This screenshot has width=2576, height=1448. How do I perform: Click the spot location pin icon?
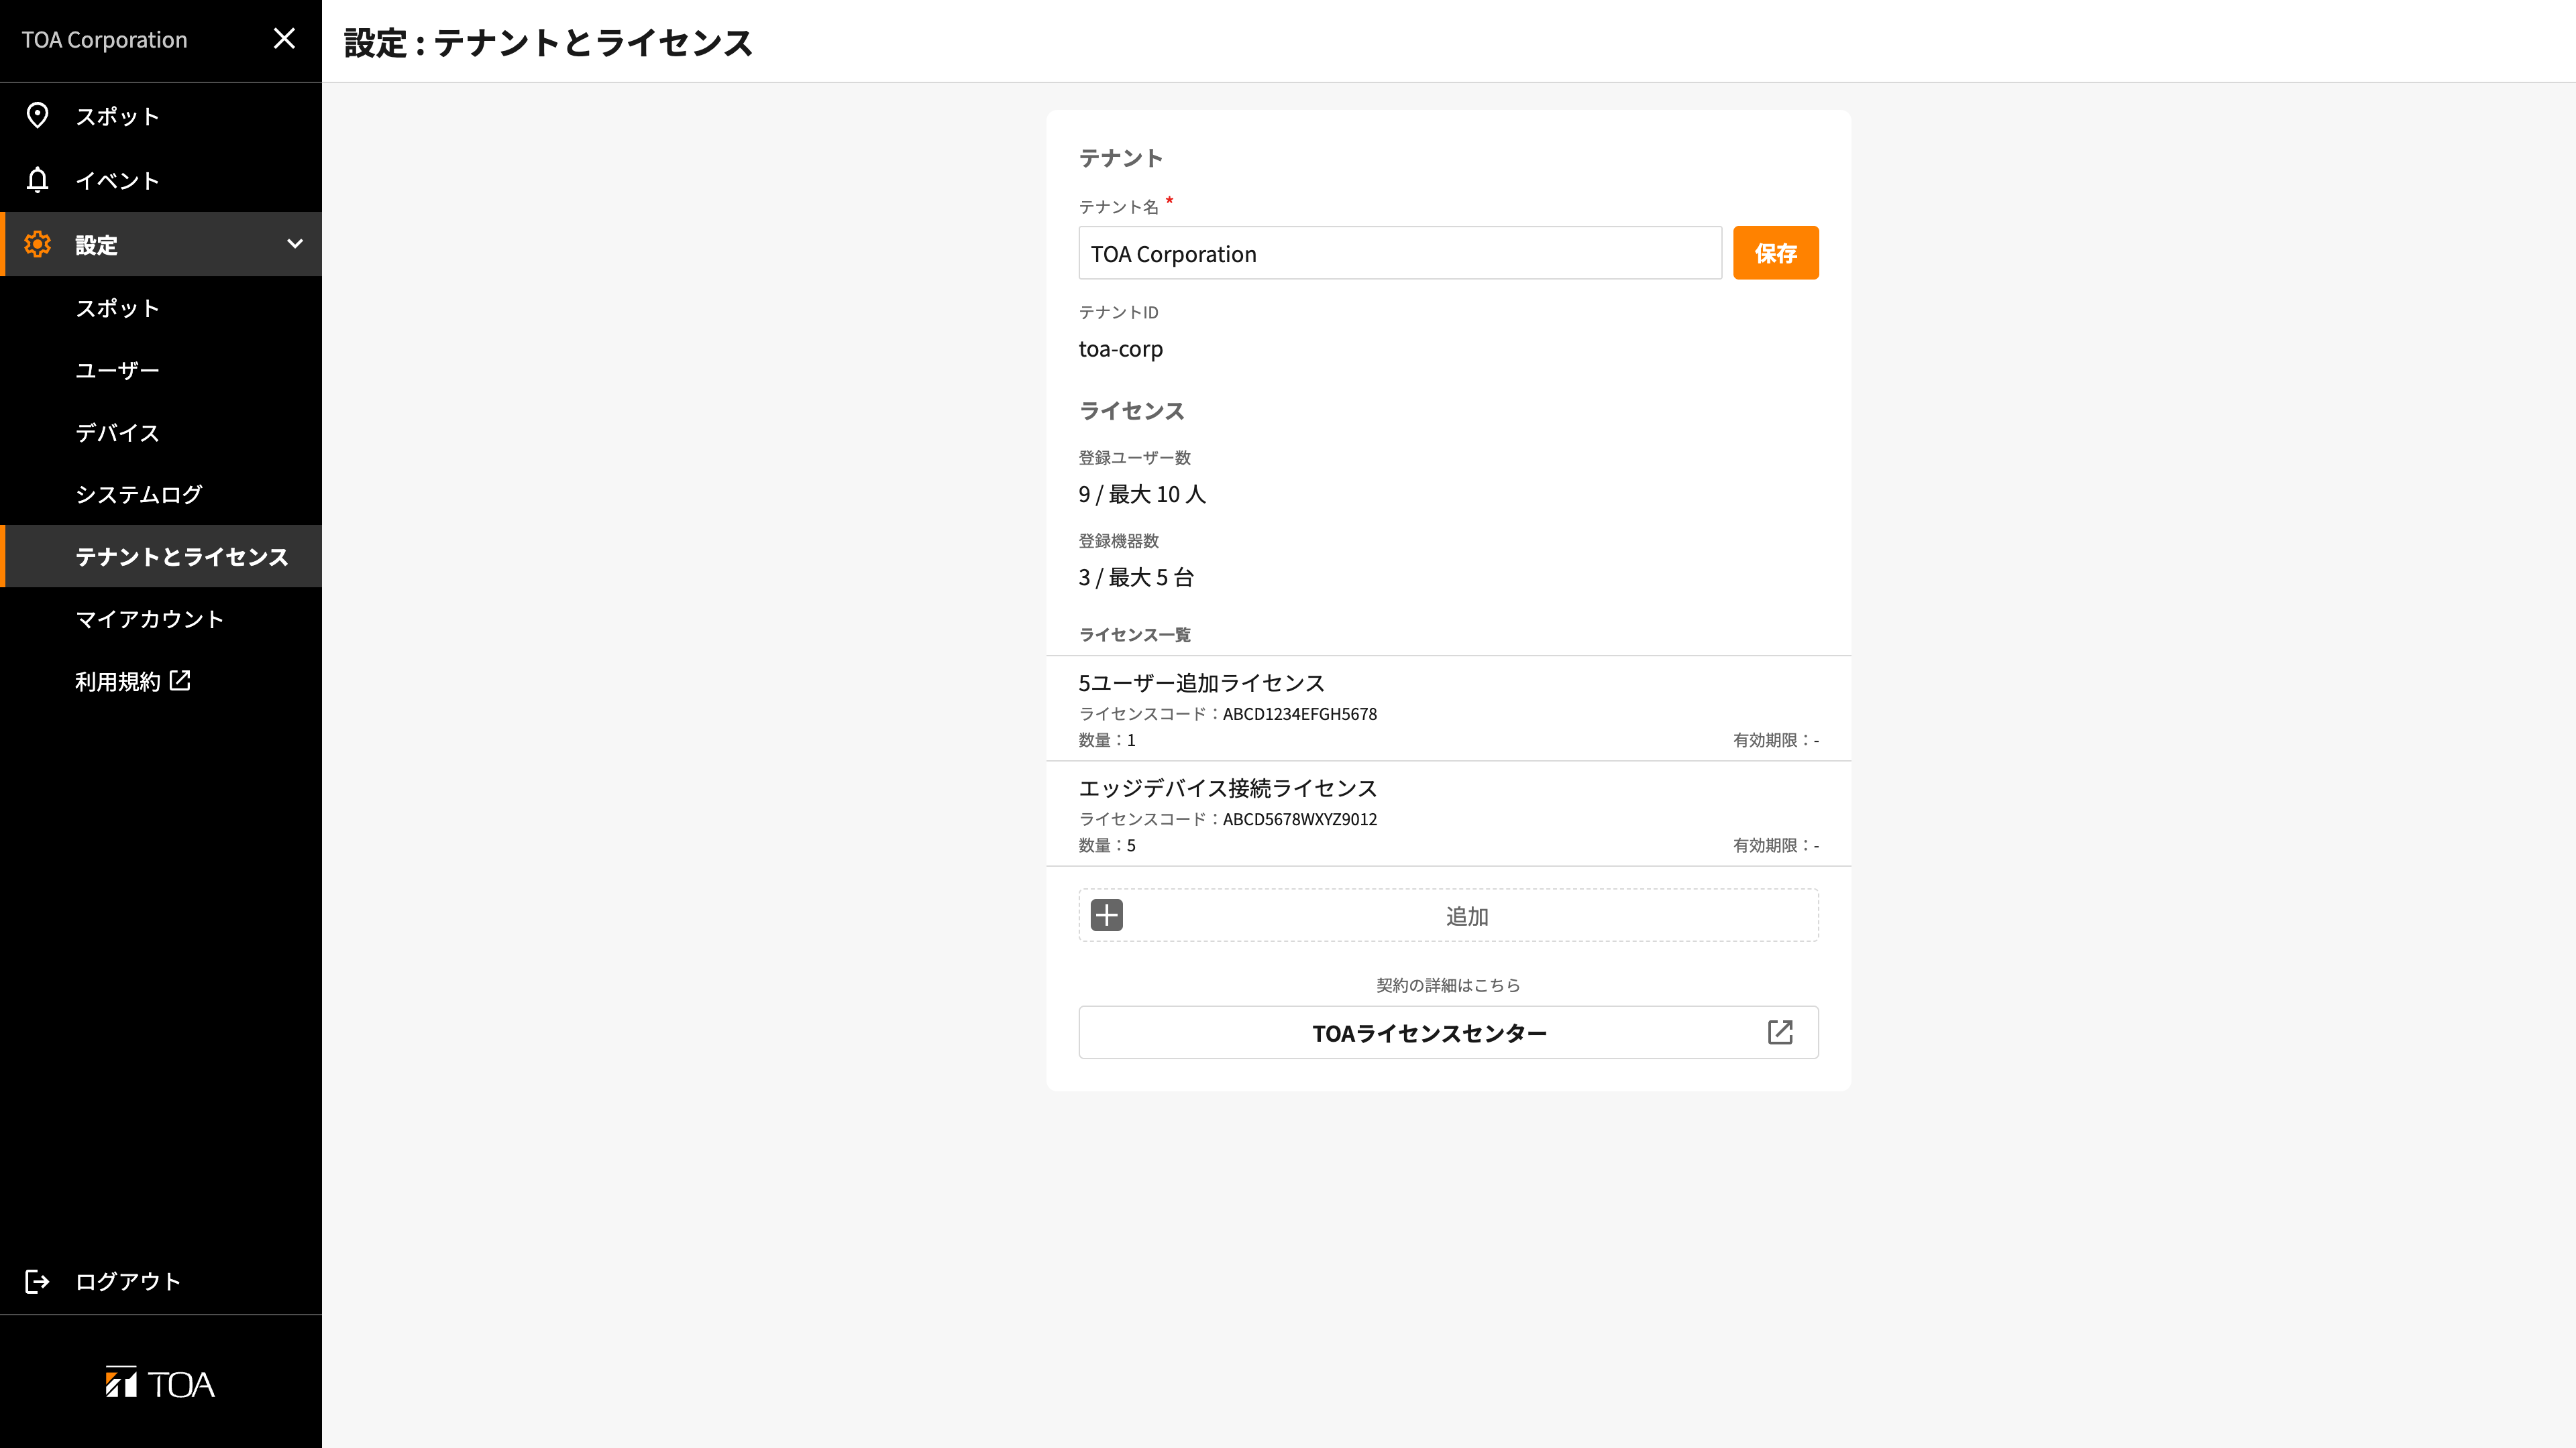pyautogui.click(x=37, y=116)
